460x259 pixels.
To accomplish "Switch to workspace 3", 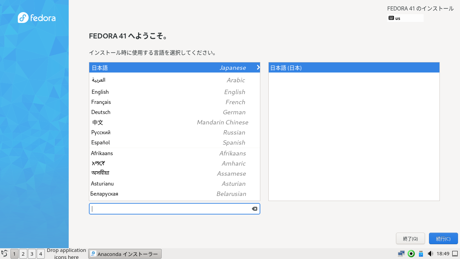I will 32,254.
